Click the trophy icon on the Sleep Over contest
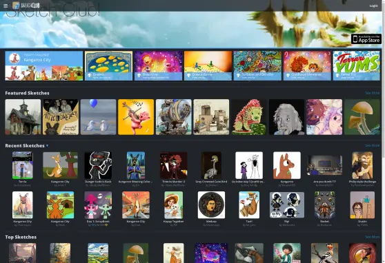The height and width of the screenshot is (263, 385). pos(139,76)
